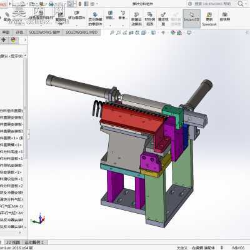This screenshot has height=250, width=250.
Task: Select tree item ending with '分料底板<2'
Action: tap(12, 186)
